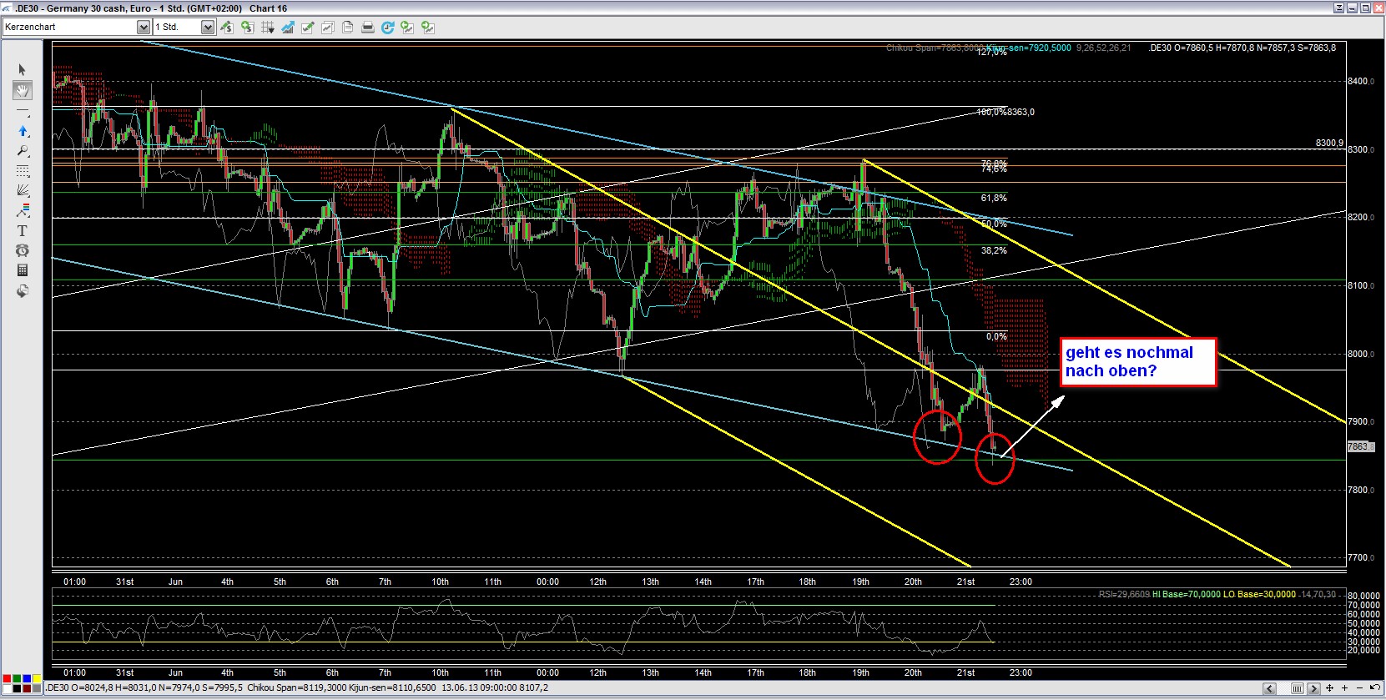Image resolution: width=1386 pixels, height=700 pixels.
Task: Expand the 1 Std. timeframe dropdown
Action: pos(208,28)
